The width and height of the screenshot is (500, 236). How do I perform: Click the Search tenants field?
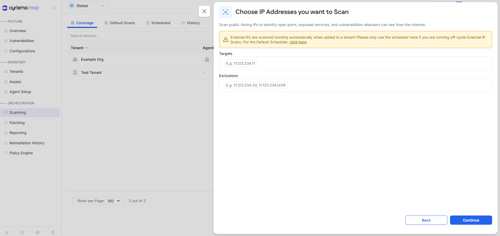coord(140,36)
